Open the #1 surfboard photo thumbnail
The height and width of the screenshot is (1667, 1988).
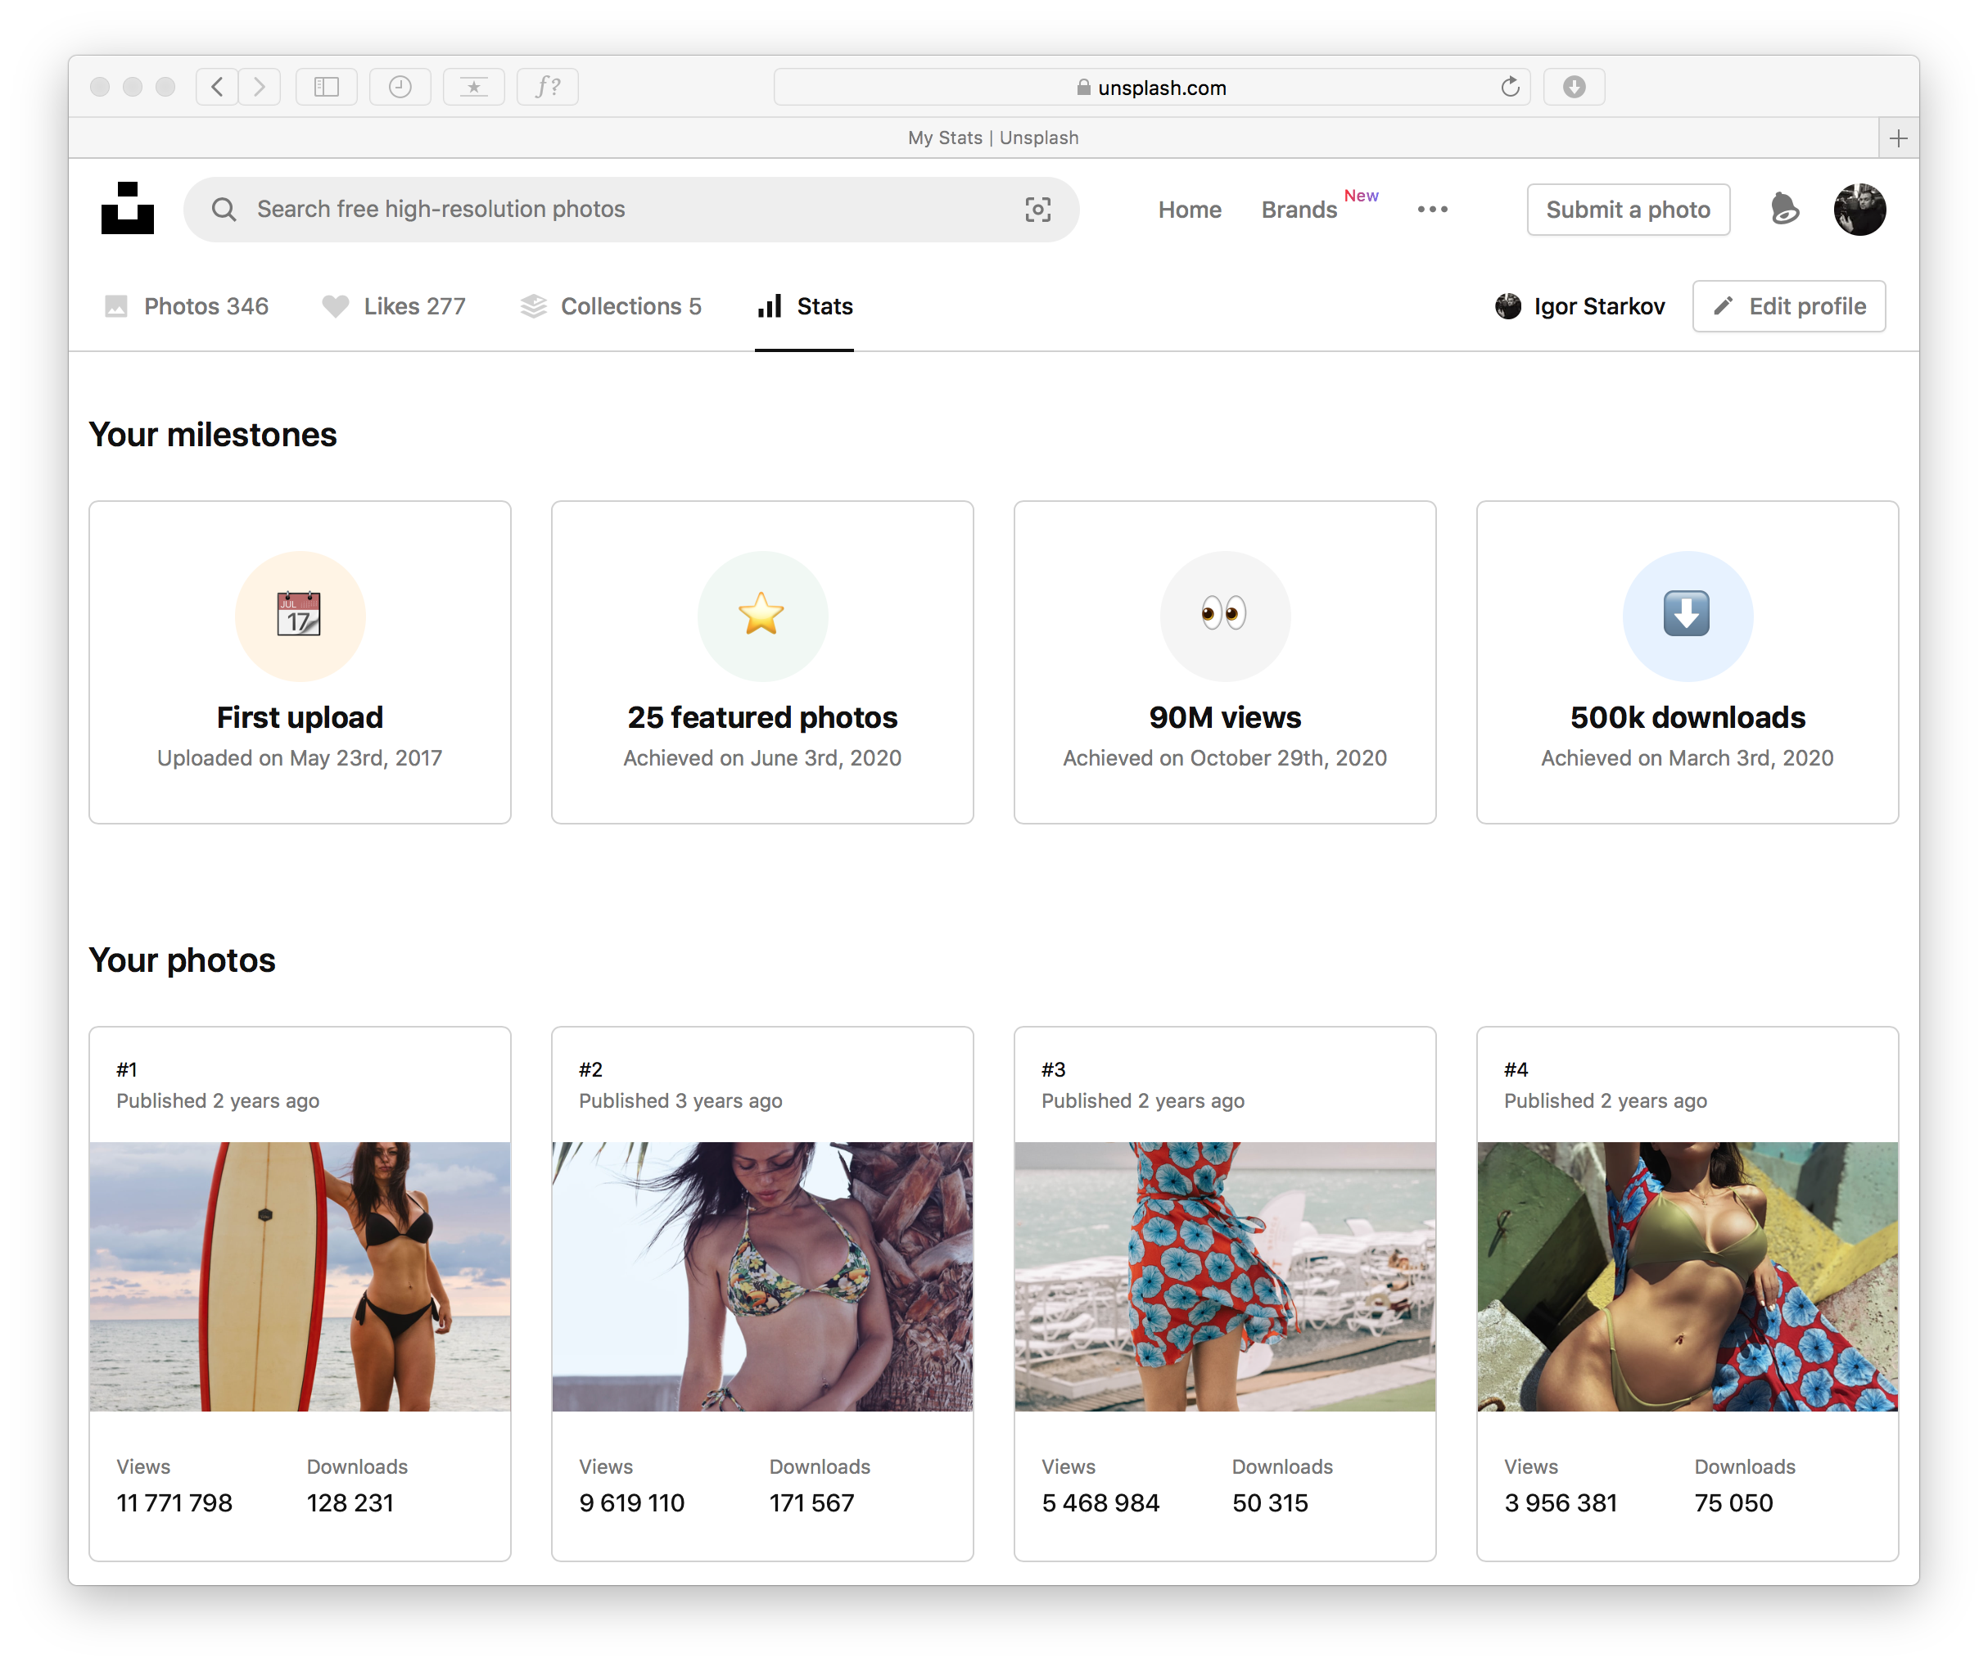299,1275
